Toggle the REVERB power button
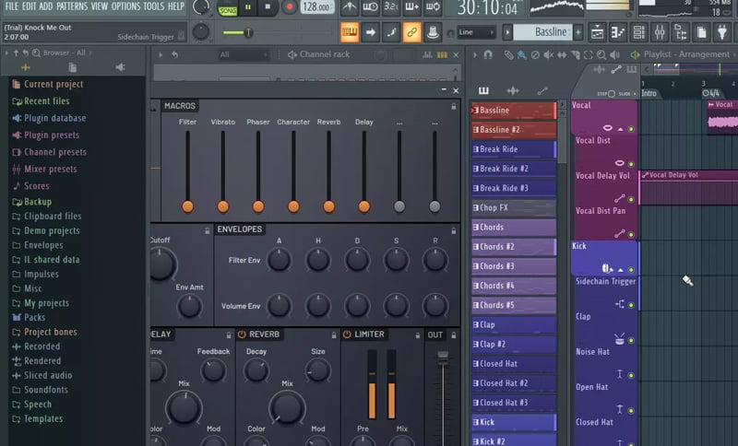 242,334
